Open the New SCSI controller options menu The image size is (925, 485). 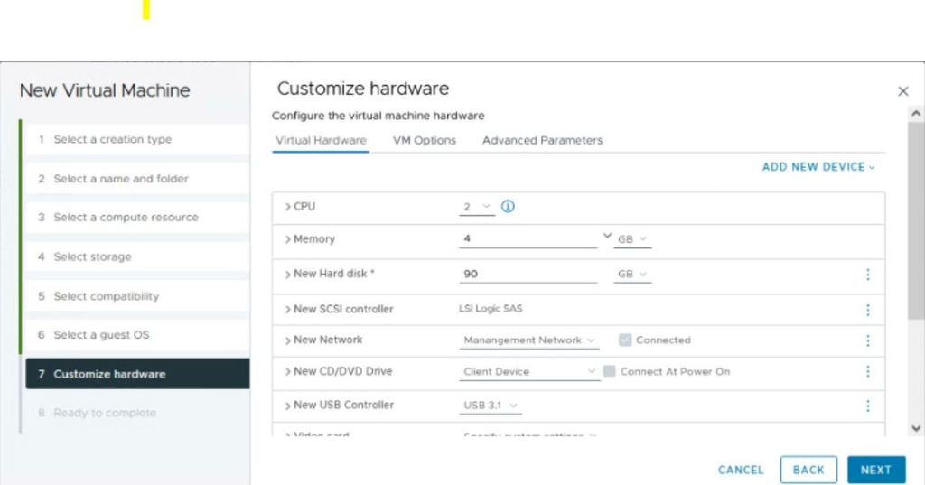point(868,310)
